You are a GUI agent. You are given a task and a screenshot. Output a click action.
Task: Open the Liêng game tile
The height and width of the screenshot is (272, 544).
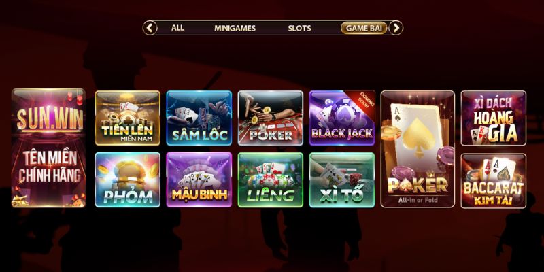click(x=270, y=180)
